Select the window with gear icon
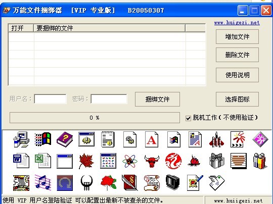The width and height of the screenshot is (273, 204). click(86, 139)
